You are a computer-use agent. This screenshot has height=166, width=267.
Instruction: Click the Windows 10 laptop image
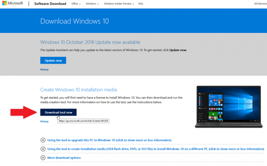[229, 107]
